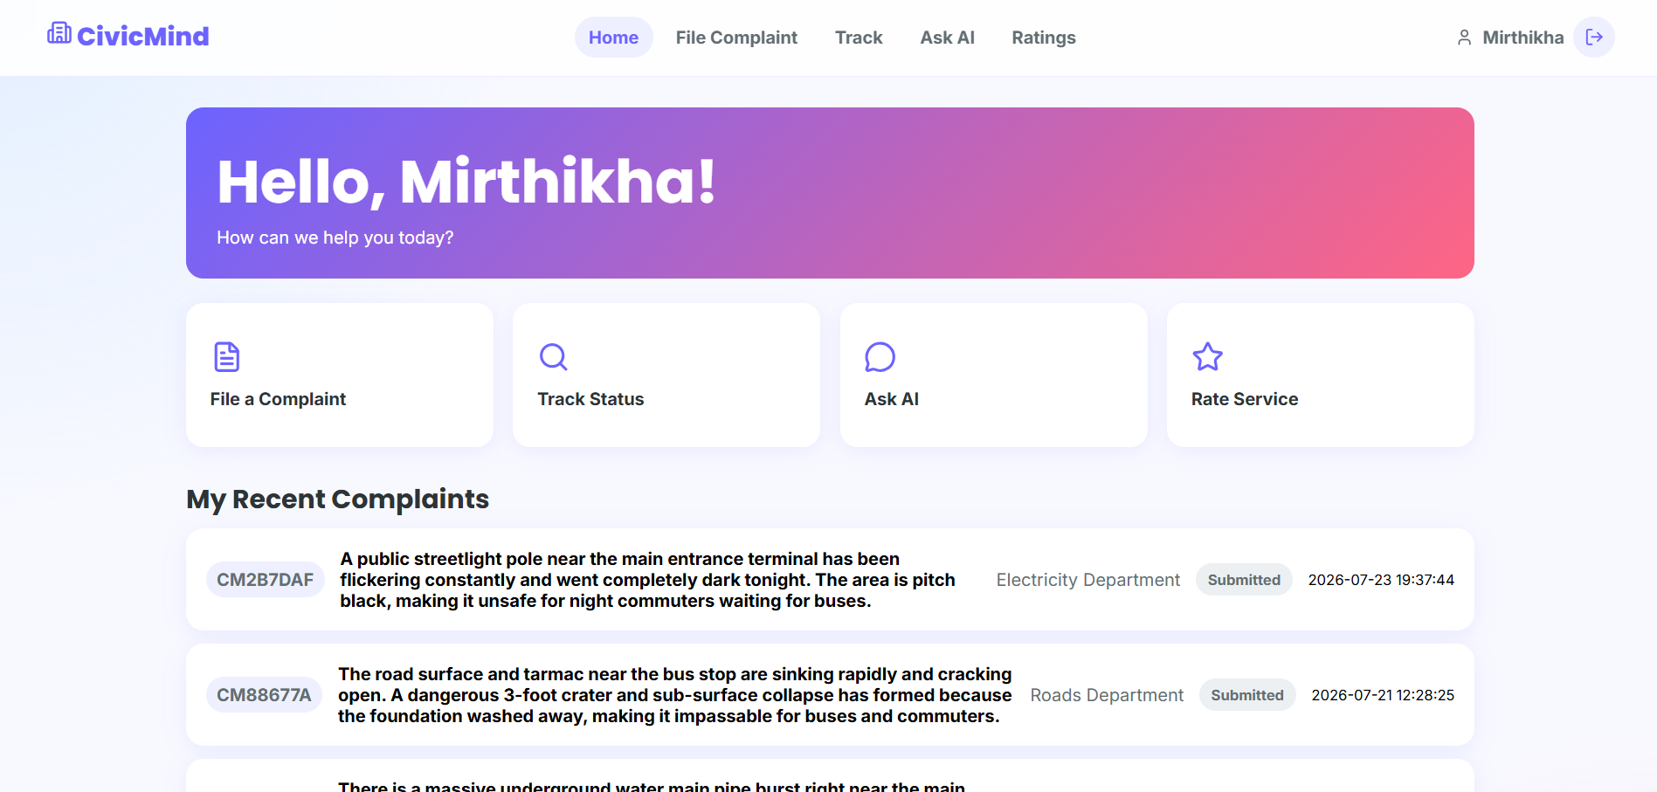Open the Rate Service card
Screen dimensions: 1657x792
click(x=1320, y=375)
